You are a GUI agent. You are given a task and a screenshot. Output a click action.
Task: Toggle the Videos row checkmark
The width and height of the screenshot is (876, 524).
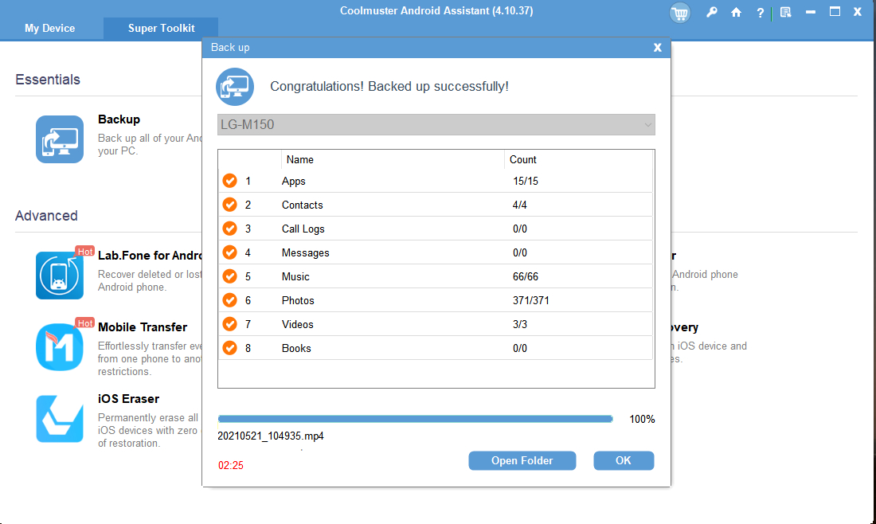coord(229,324)
